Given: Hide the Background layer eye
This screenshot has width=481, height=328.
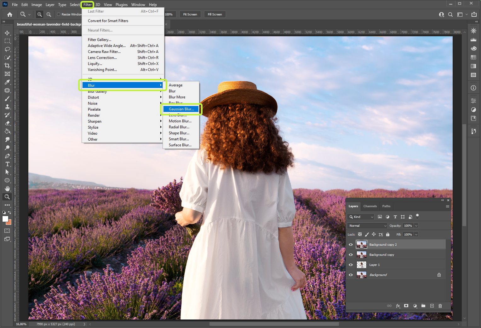Looking at the screenshot, I should (351, 275).
